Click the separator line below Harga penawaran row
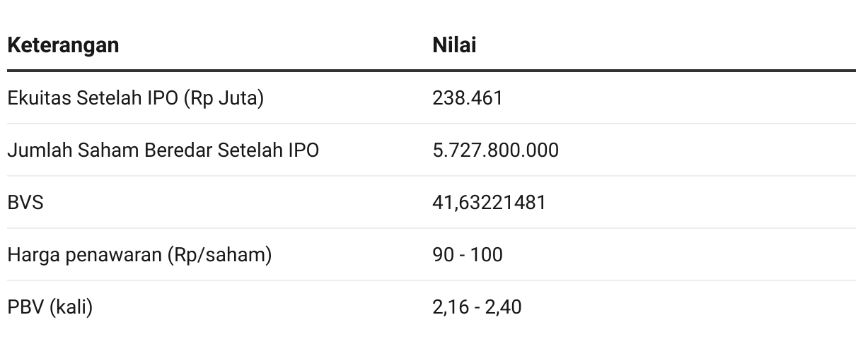This screenshot has width=863, height=339. (x=431, y=280)
